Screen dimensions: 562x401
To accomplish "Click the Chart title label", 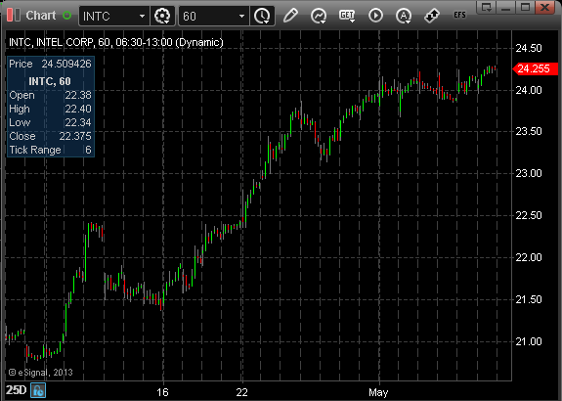I will tap(41, 16).
